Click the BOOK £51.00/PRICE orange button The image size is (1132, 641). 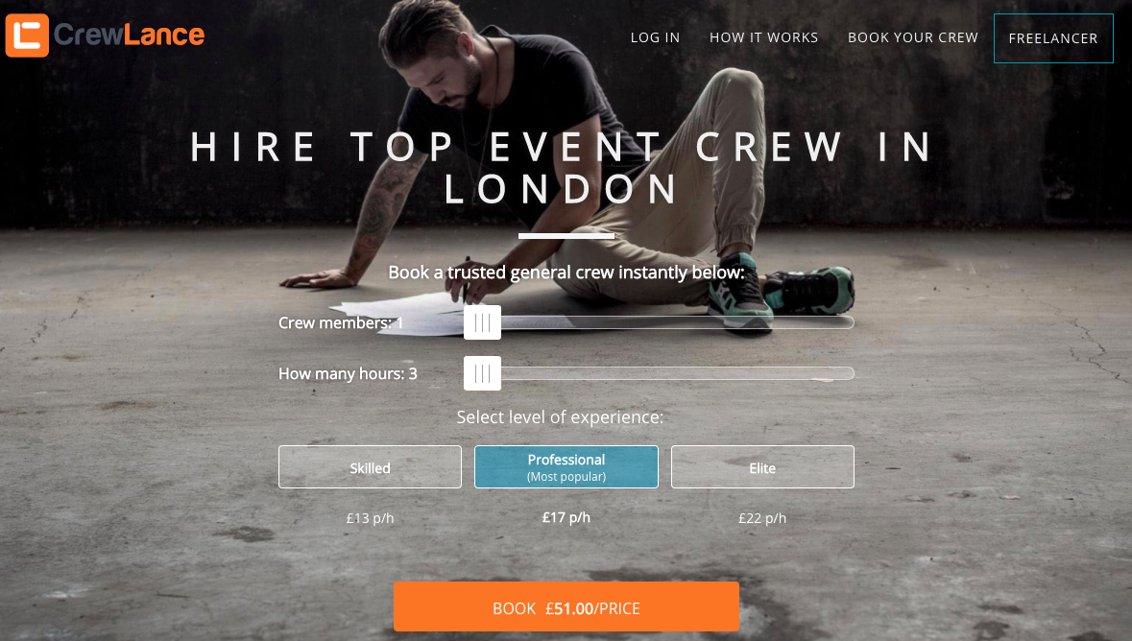point(566,607)
